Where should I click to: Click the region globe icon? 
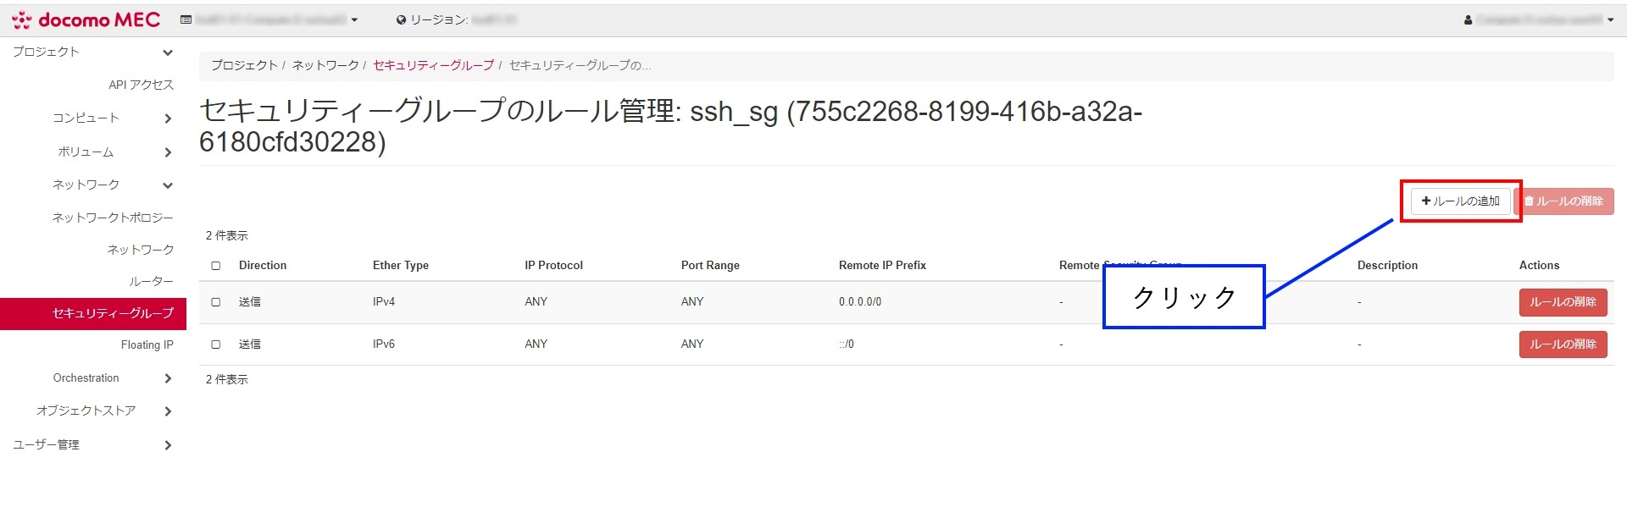click(x=401, y=19)
